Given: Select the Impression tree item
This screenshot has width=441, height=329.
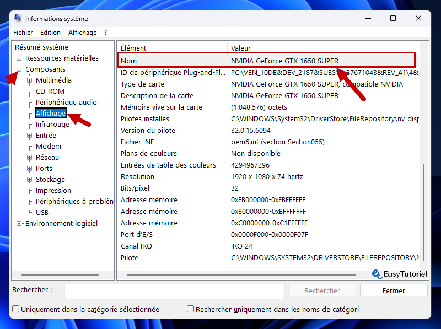Looking at the screenshot, I should tap(53, 190).
